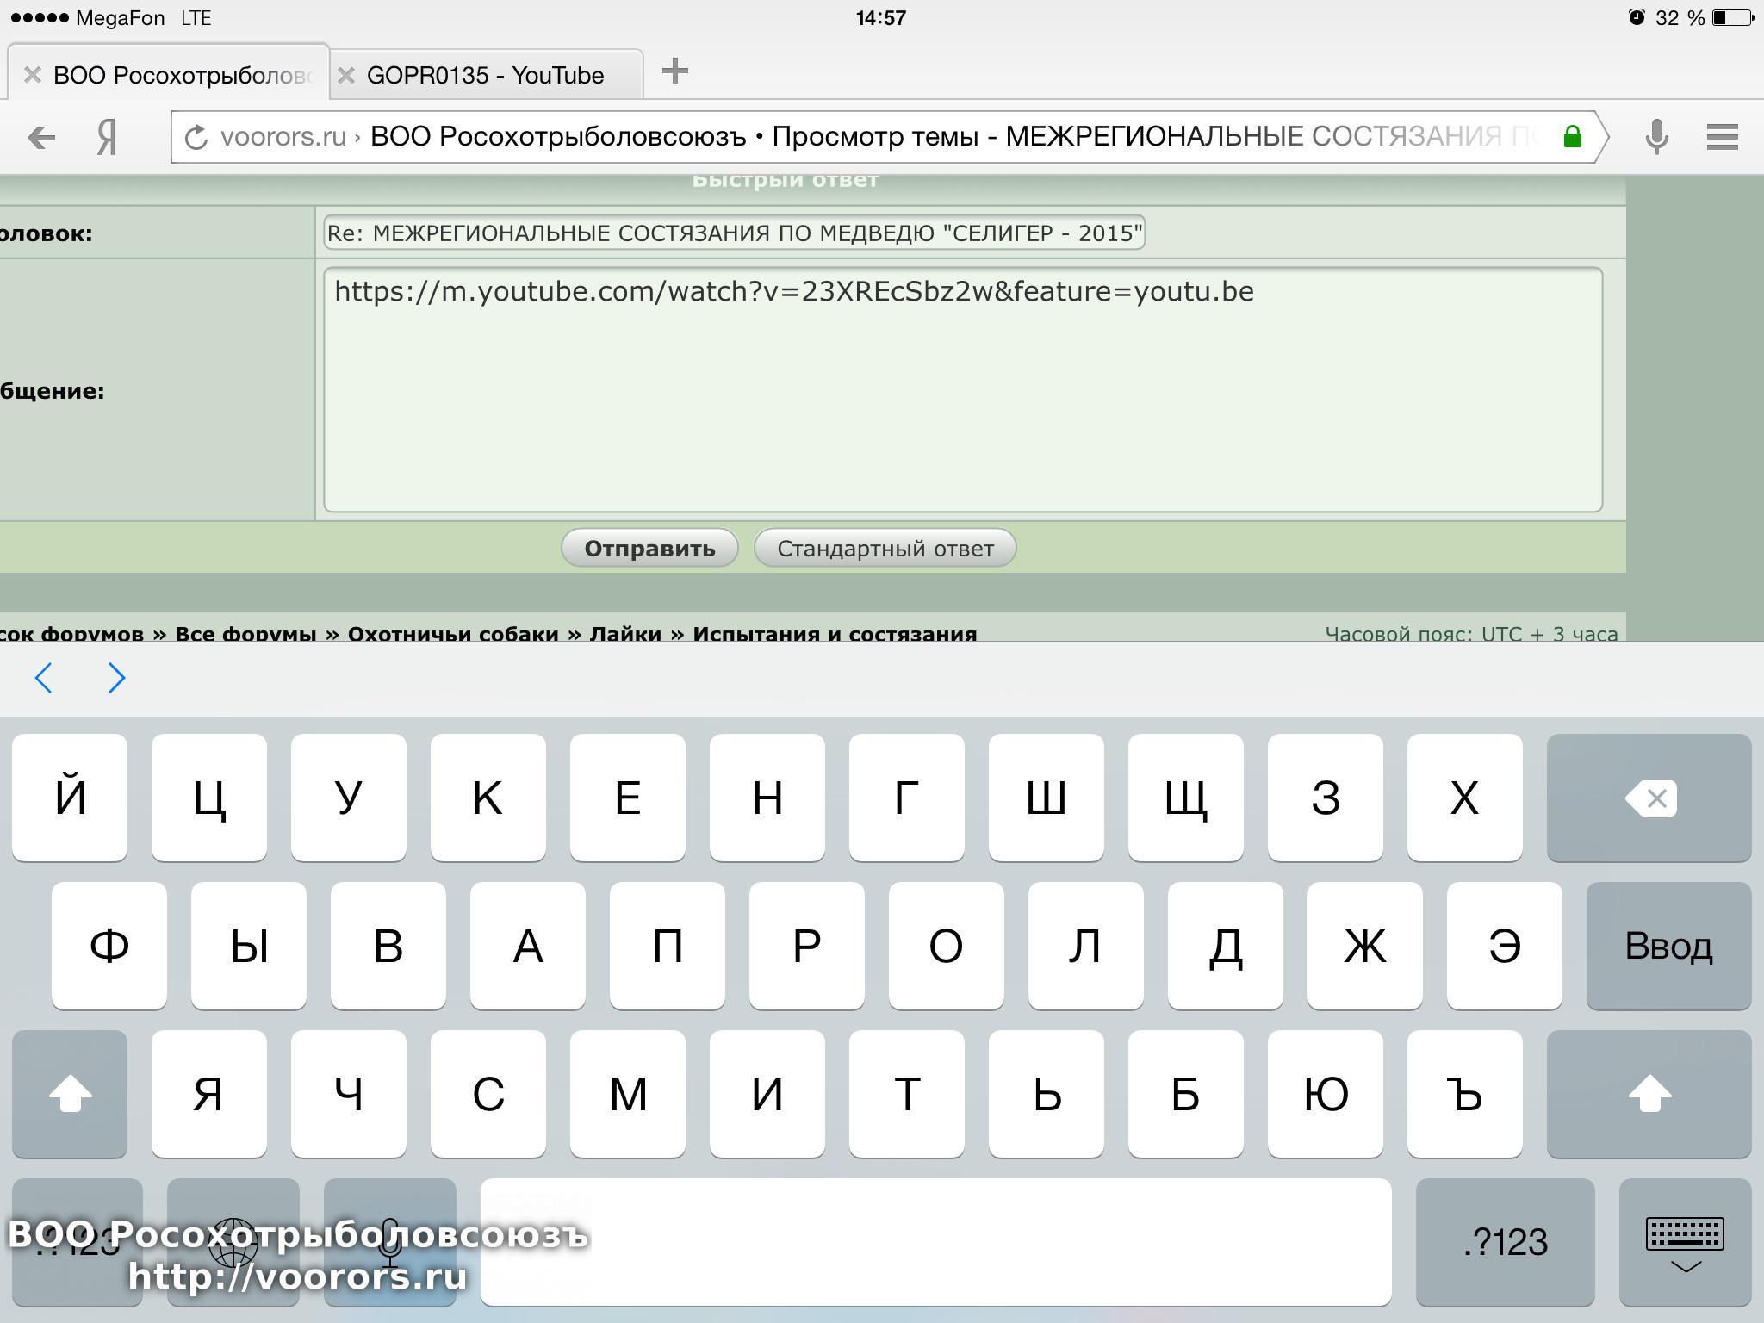Image resolution: width=1764 pixels, height=1323 pixels.
Task: Tap the voice search microphone icon
Action: coord(1656,137)
